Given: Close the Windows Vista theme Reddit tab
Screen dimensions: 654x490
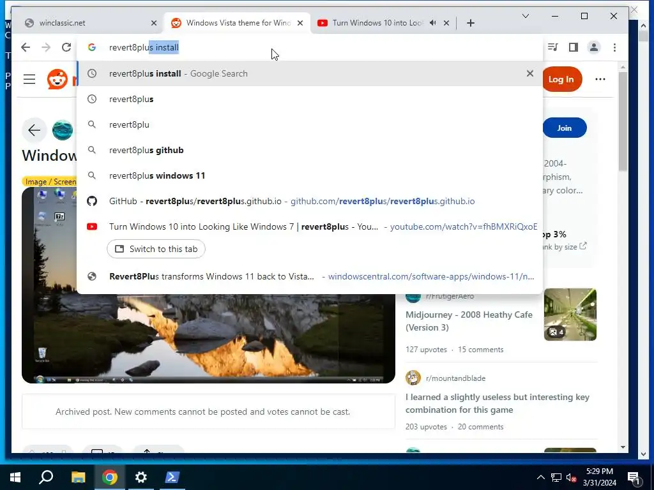Looking at the screenshot, I should [x=300, y=23].
